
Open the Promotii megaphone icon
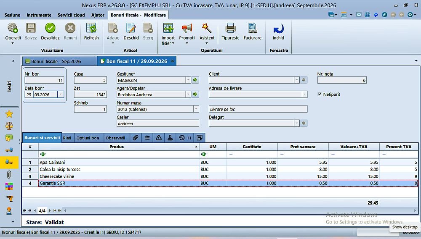point(187,28)
